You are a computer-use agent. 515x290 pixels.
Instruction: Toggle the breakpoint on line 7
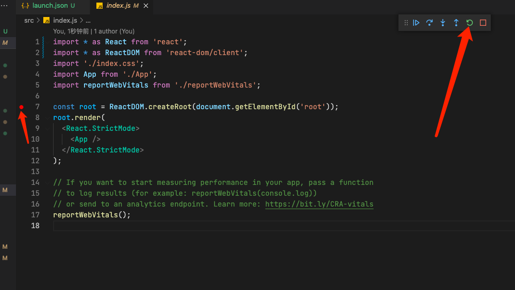(21, 107)
